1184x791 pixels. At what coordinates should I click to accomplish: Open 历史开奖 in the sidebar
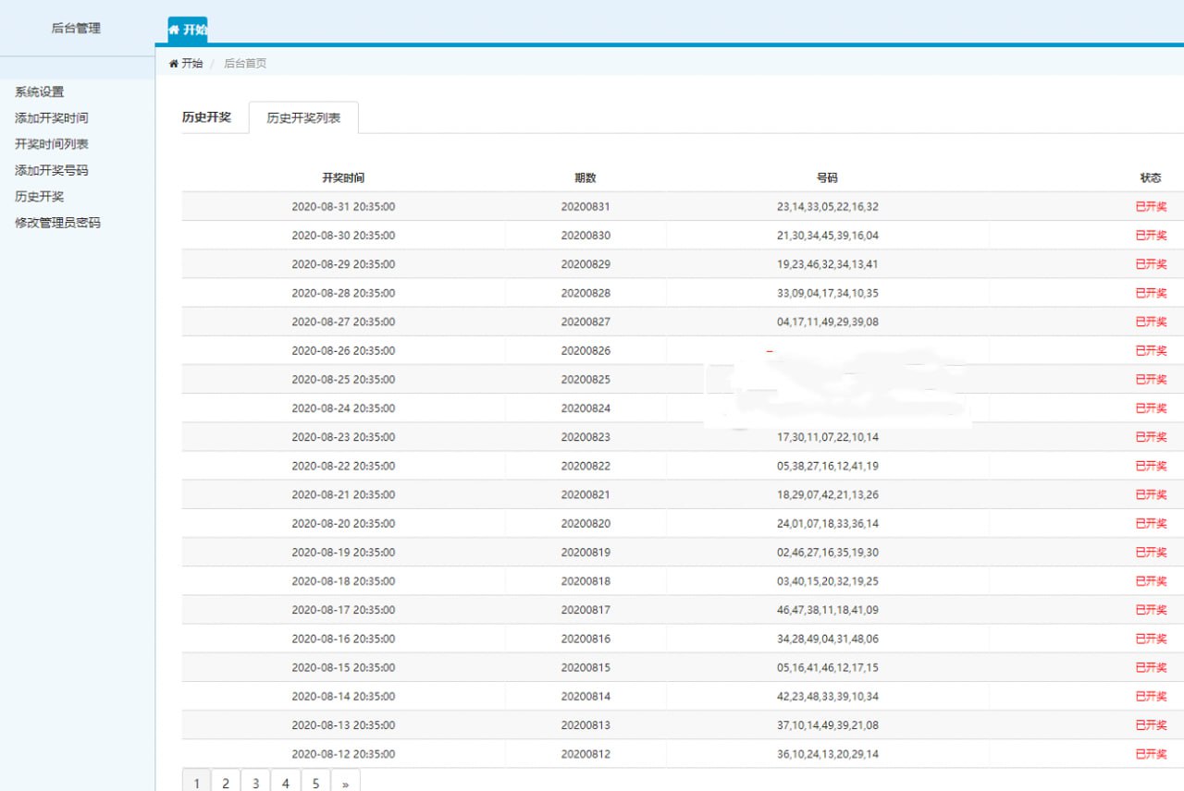click(x=40, y=197)
